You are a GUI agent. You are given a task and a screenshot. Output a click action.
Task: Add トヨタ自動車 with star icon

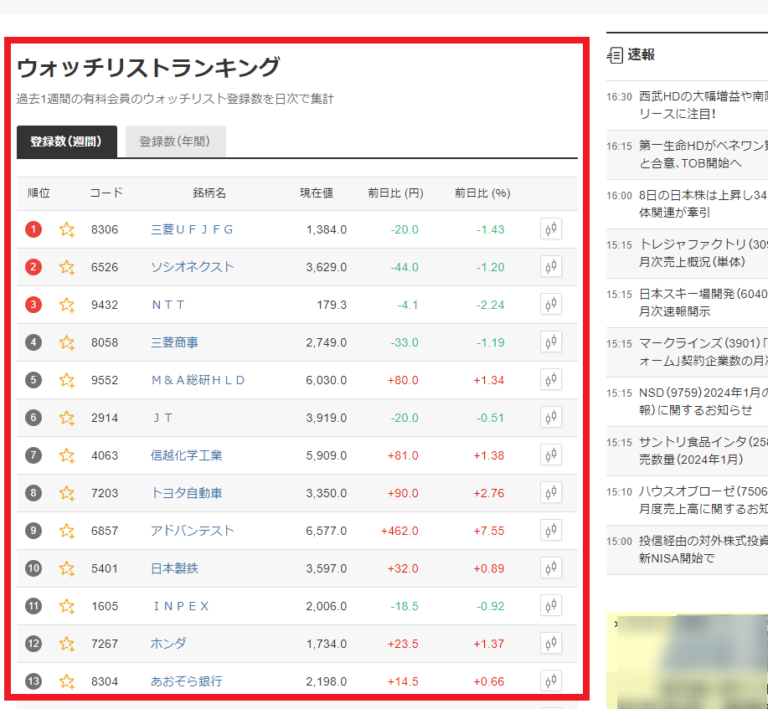pos(67,493)
